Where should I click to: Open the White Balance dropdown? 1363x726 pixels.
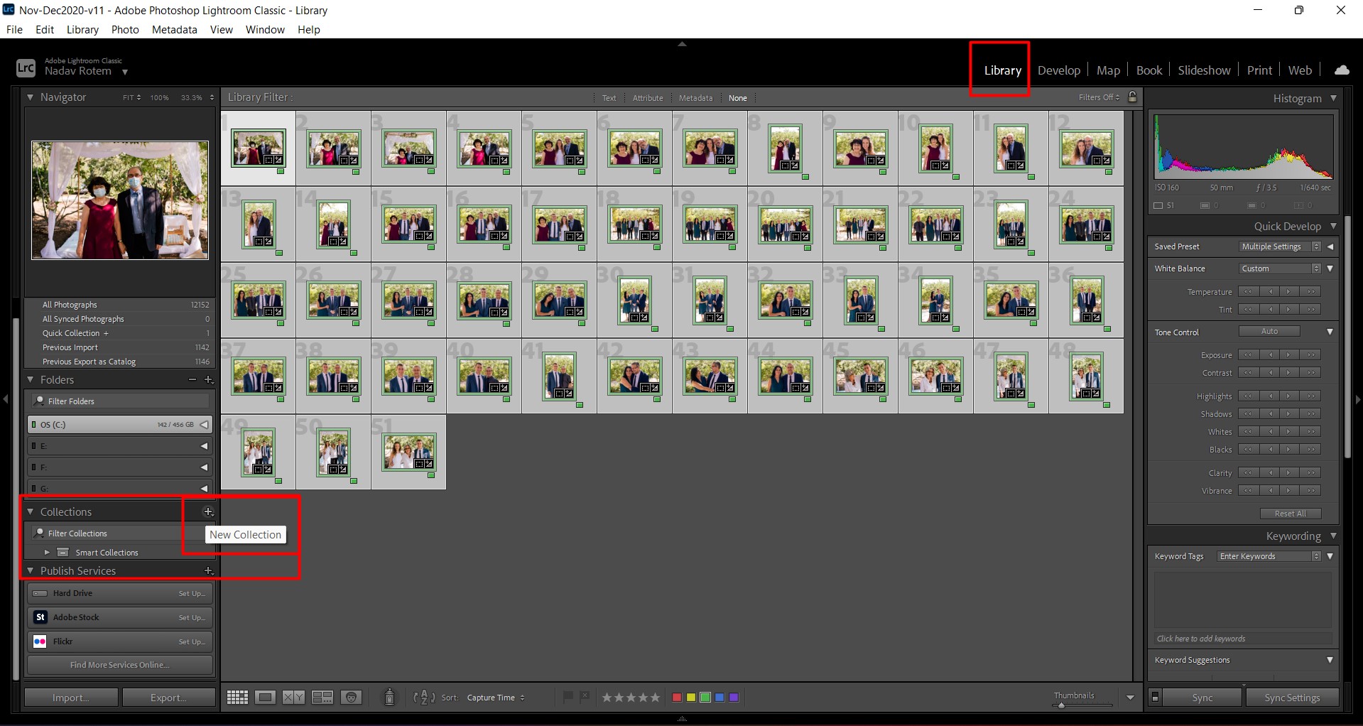point(1280,269)
